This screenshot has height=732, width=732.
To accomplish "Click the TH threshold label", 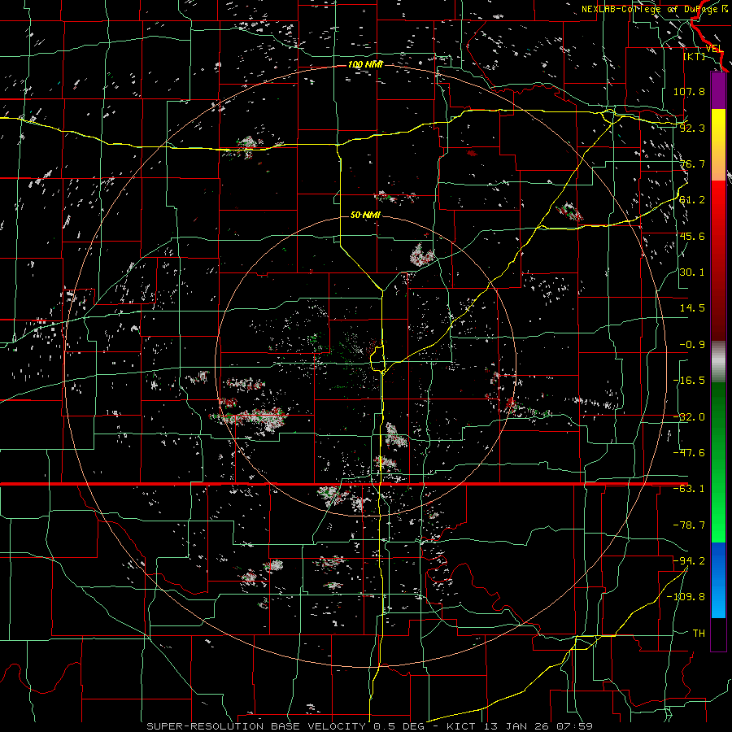I will [x=699, y=634].
